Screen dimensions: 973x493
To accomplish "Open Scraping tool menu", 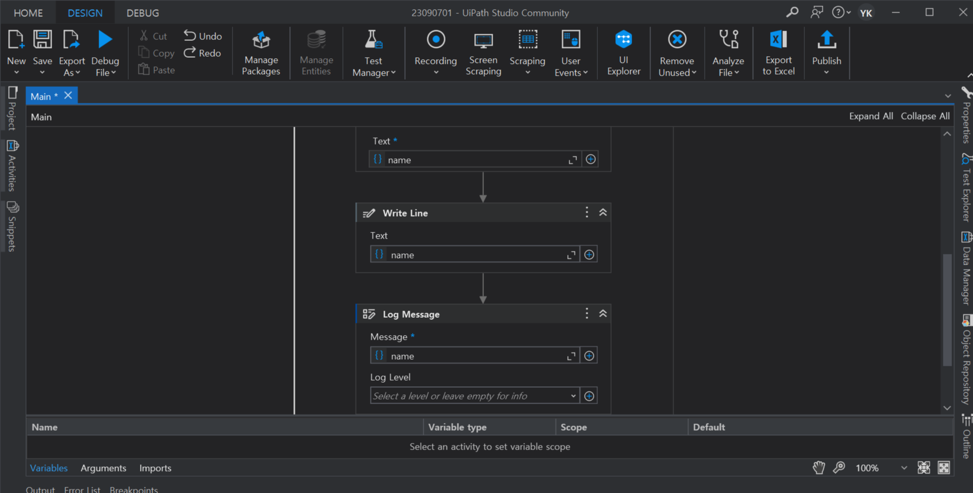I will pyautogui.click(x=527, y=53).
